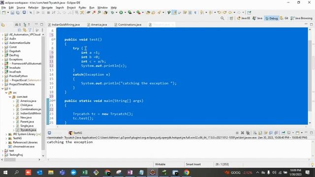The width and height of the screenshot is (315, 177).
Task: Click the Open Perspective icon
Action: click(x=231, y=18)
